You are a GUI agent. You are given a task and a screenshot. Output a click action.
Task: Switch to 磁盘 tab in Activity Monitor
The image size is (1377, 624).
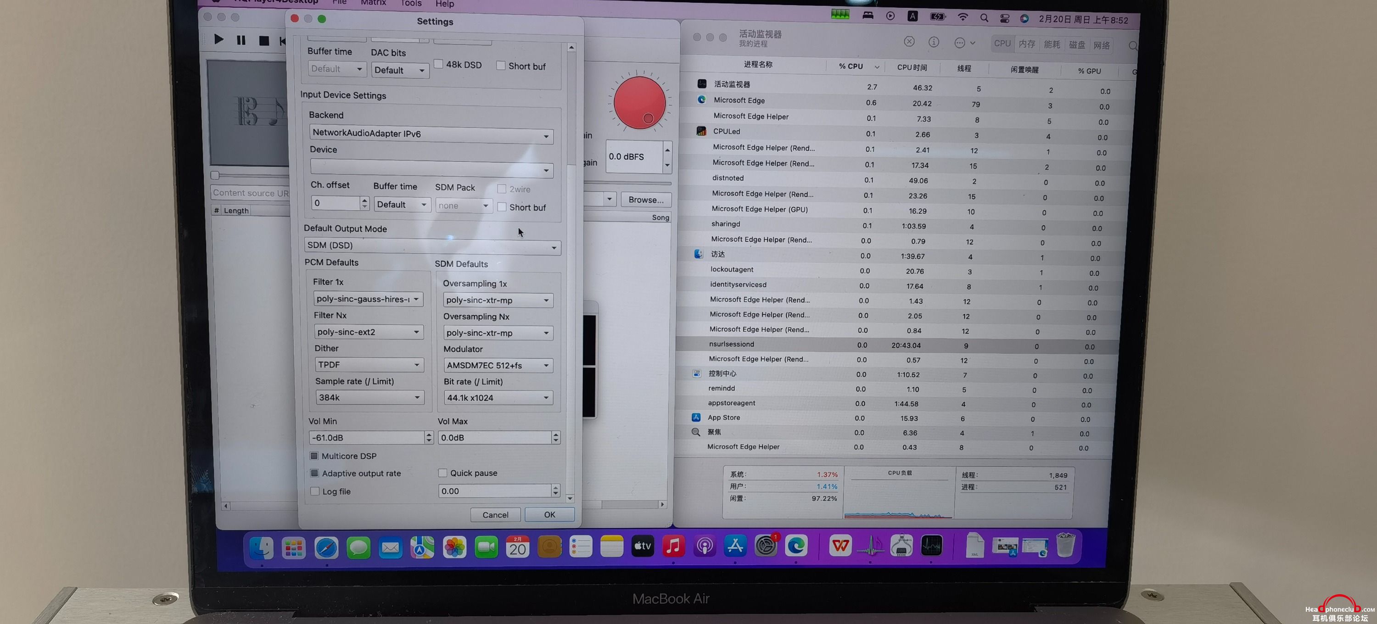pos(1076,45)
